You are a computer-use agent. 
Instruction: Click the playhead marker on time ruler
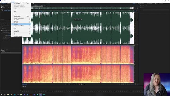(41, 11)
